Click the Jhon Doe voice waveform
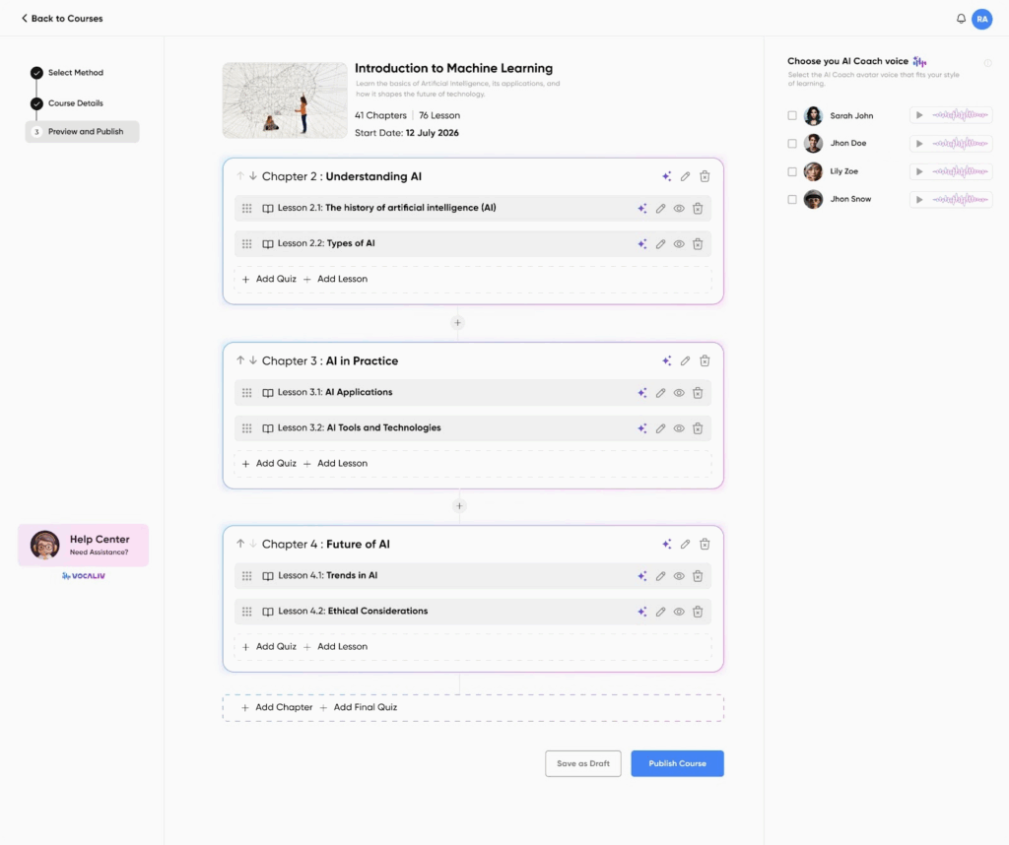 coord(961,144)
